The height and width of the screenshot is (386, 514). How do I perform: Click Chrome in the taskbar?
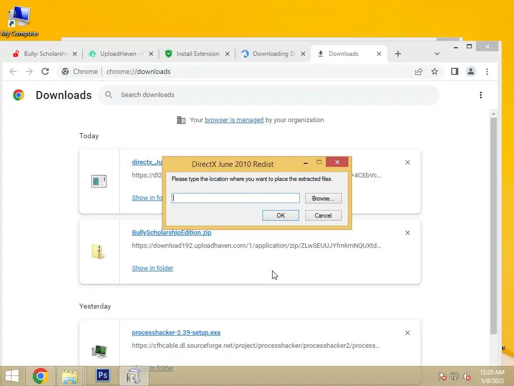(x=40, y=376)
